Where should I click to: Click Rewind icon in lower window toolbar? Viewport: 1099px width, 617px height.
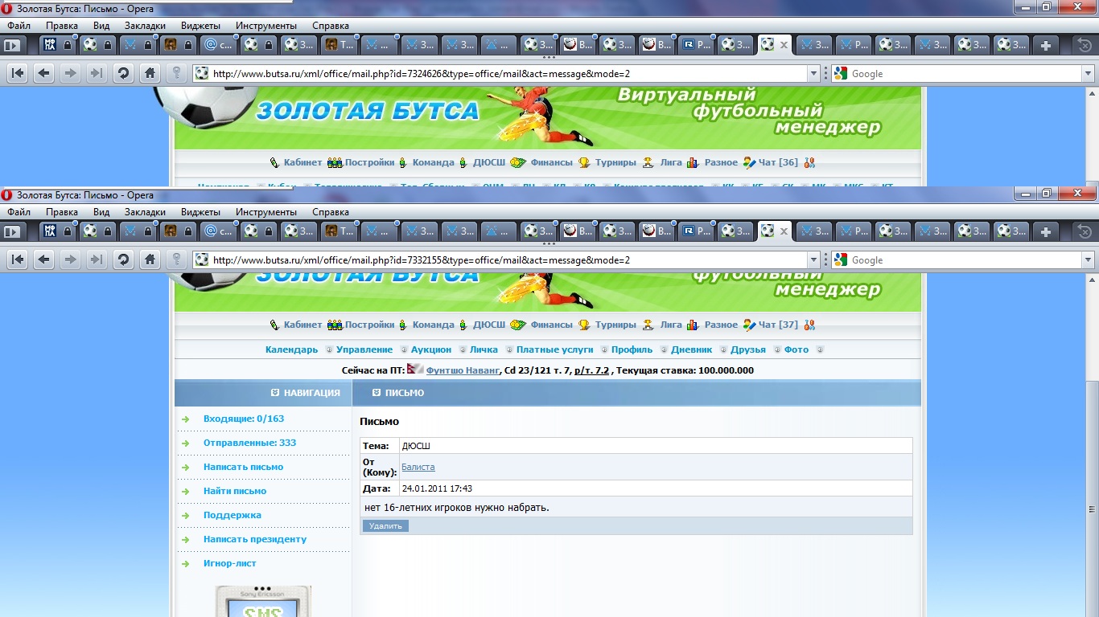pos(18,259)
